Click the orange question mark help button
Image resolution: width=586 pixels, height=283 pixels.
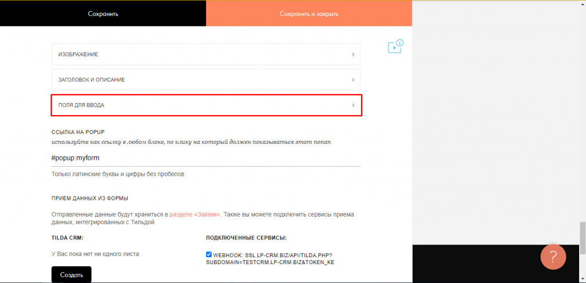coord(553,256)
